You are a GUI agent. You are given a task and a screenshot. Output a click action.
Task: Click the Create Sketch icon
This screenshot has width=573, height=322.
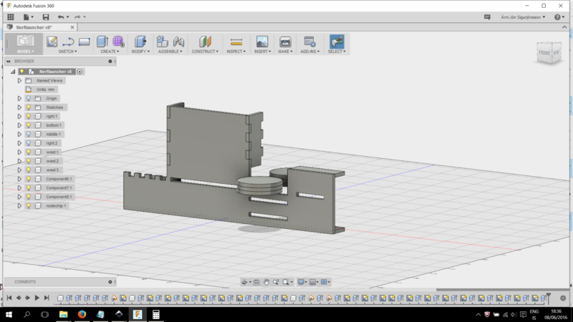click(x=52, y=42)
